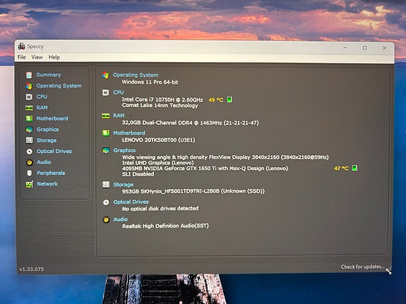Click the Storage icon in summary pane
This screenshot has width=406, height=304.
(x=106, y=185)
